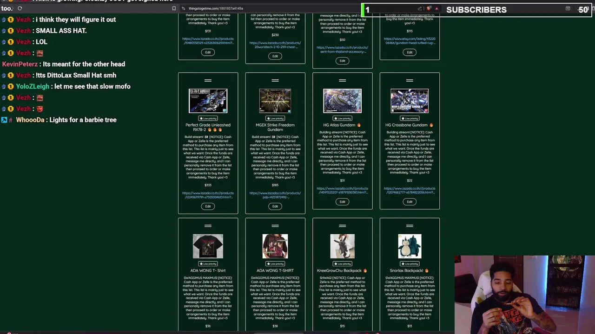Screen dimensions: 595x334
Task: Grab the drag handle on HG Crossbone Gundam card
Action: (x=410, y=81)
